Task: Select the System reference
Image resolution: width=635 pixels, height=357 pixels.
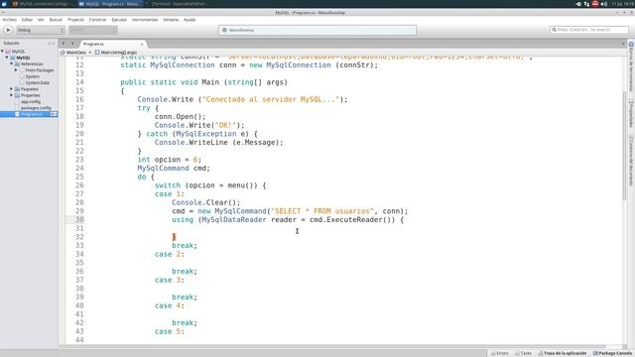Action: tap(33, 76)
